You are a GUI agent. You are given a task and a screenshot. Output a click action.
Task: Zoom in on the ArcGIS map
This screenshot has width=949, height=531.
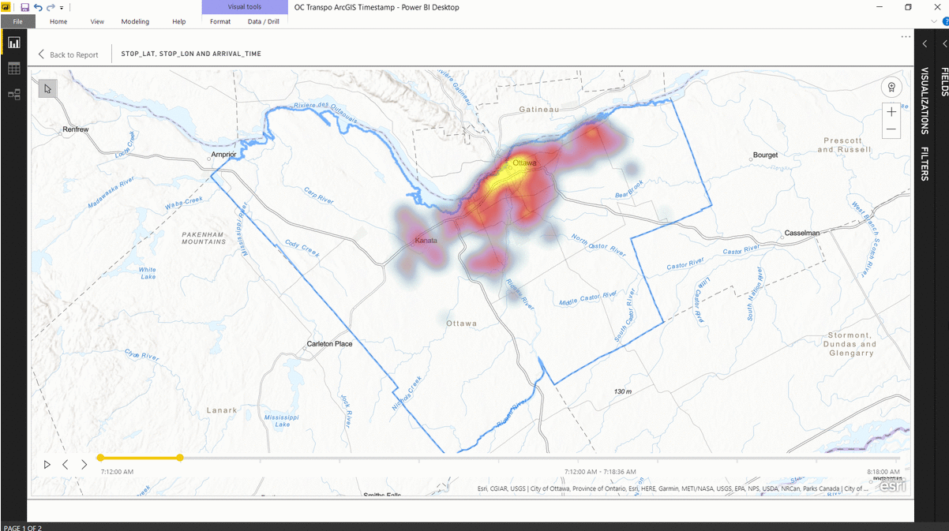click(891, 112)
